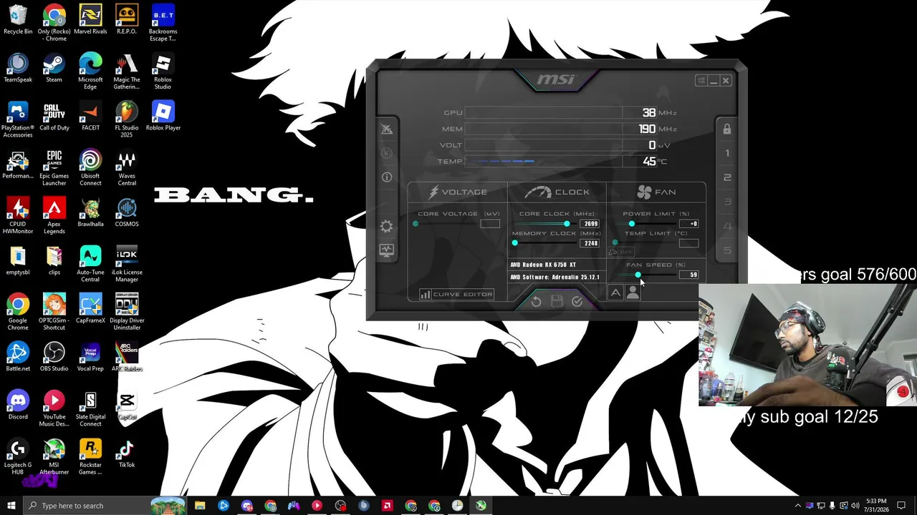
Task: Select the Logitech G HUB desktop icon
Action: (x=18, y=458)
